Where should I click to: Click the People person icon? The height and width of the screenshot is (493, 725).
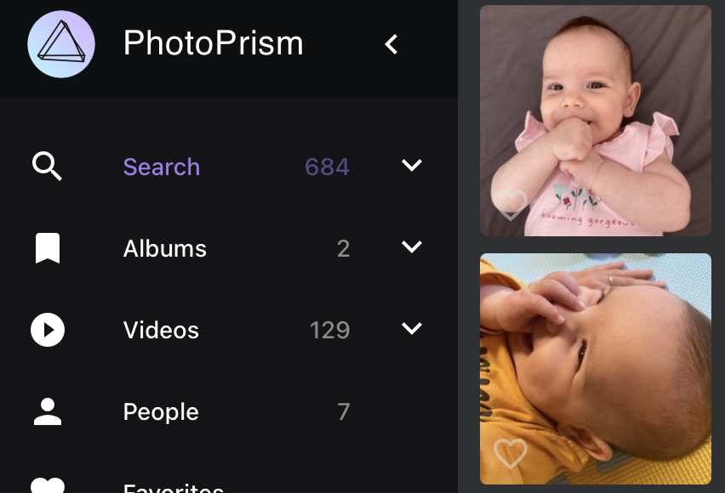click(x=48, y=411)
